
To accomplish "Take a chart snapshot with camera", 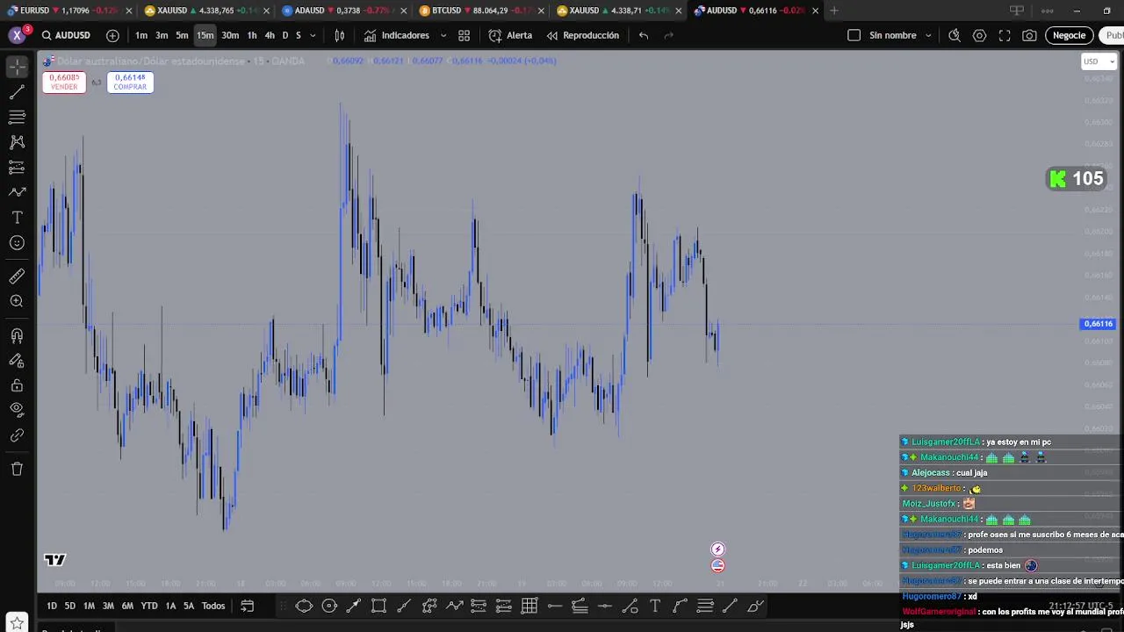I will [x=1029, y=35].
